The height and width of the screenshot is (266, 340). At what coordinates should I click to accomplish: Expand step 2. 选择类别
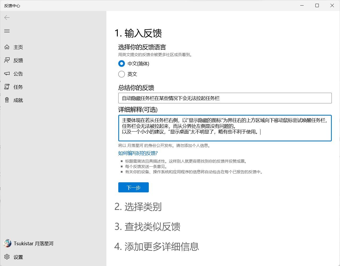click(138, 207)
